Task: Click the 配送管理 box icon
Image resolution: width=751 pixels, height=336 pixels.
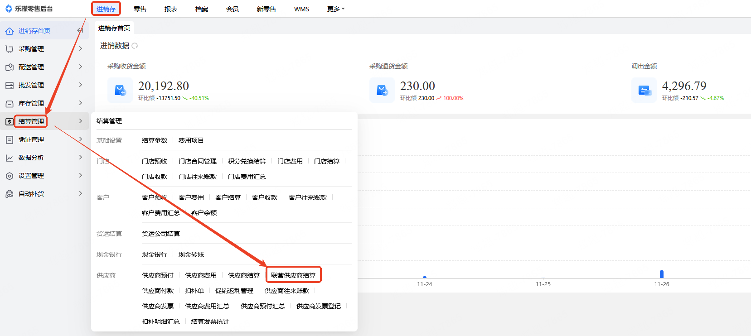Action: (10, 67)
